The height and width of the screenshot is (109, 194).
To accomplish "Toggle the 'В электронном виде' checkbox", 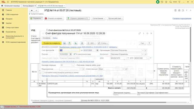I will 75,54.
